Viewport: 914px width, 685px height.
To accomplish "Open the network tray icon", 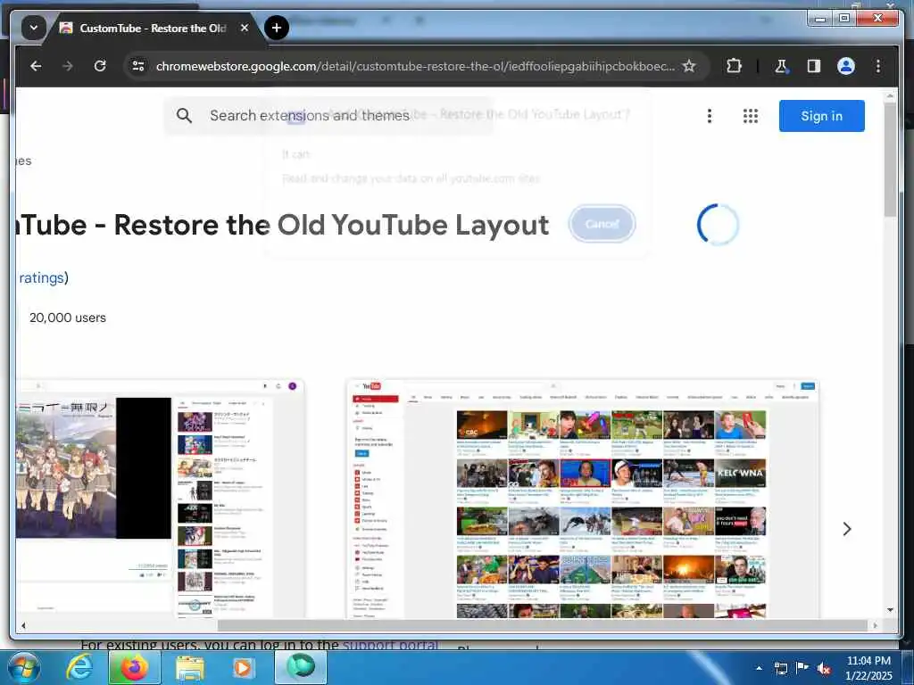I will (x=780, y=668).
